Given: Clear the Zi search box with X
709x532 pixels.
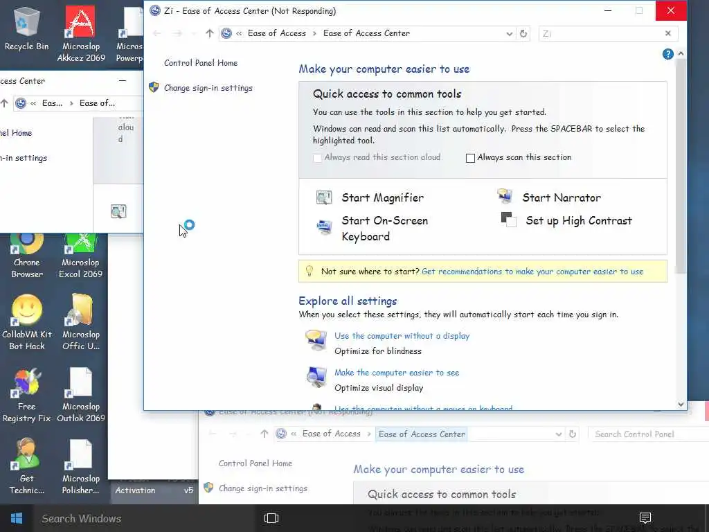Looking at the screenshot, I should click(x=668, y=33).
